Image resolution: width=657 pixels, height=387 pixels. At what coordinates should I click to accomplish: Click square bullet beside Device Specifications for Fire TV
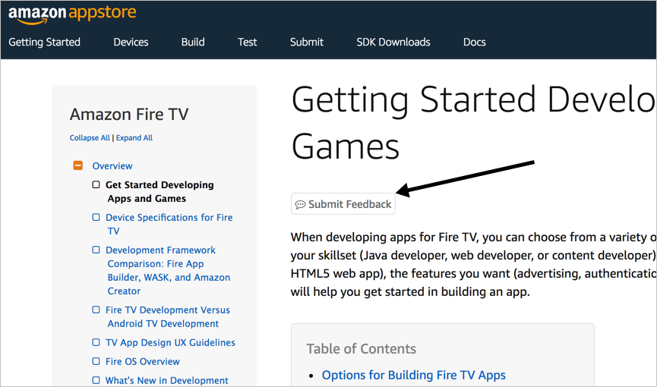click(96, 217)
